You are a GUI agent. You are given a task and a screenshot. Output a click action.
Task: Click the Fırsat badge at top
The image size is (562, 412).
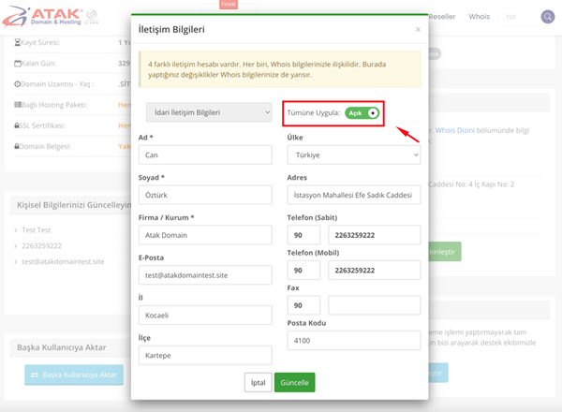coord(229,5)
